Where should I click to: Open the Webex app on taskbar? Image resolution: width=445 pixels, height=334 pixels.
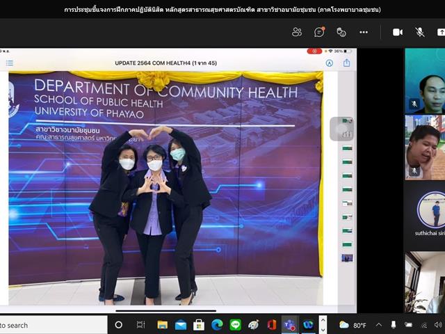(x=308, y=325)
